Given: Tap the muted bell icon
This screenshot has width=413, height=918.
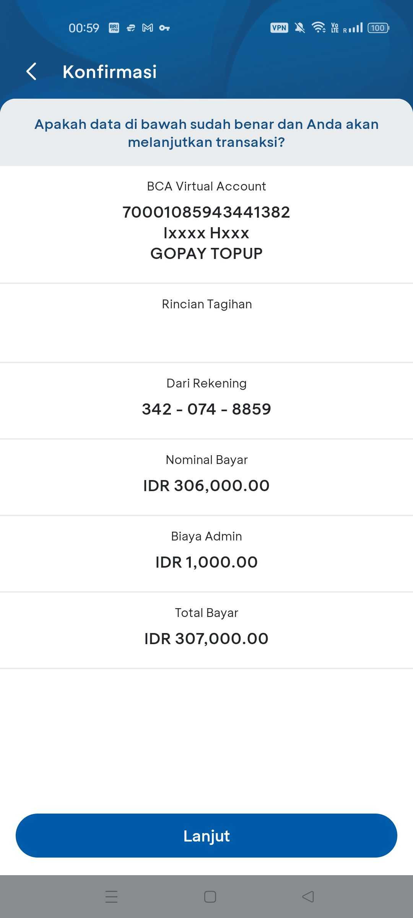Looking at the screenshot, I should tap(300, 28).
